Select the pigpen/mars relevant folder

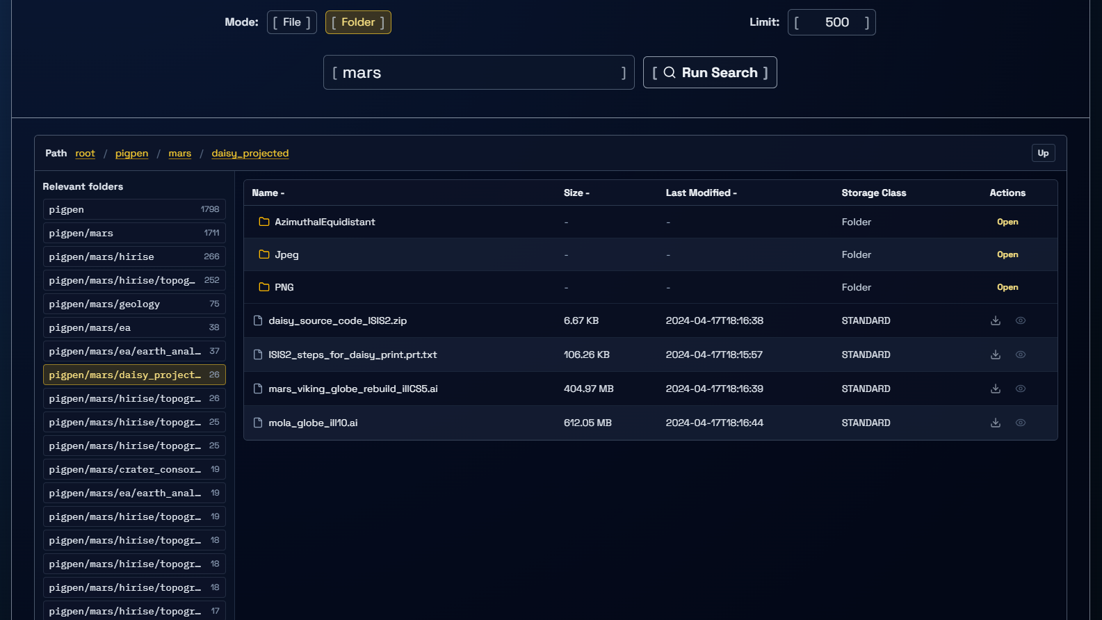(134, 233)
